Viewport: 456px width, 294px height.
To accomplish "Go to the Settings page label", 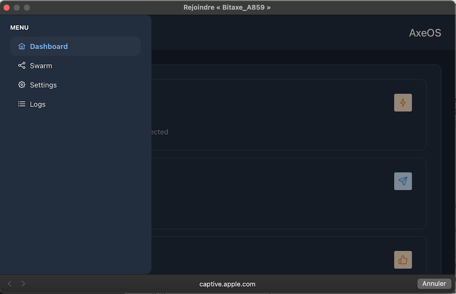I will (43, 85).
